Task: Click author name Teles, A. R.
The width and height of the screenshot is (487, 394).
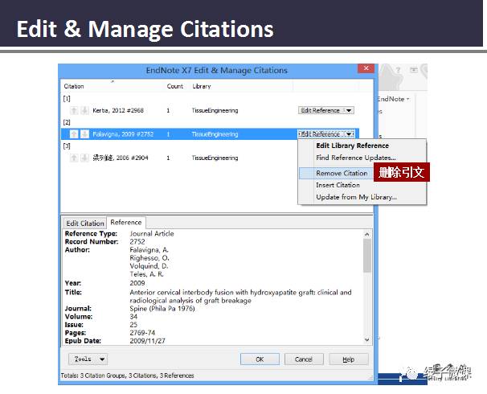Action: pyautogui.click(x=146, y=274)
